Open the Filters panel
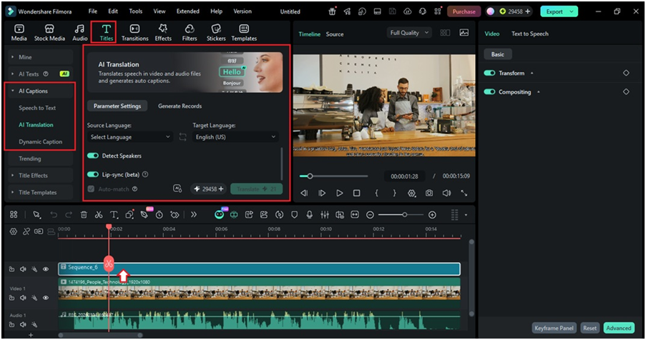The height and width of the screenshot is (340, 646). (x=190, y=32)
